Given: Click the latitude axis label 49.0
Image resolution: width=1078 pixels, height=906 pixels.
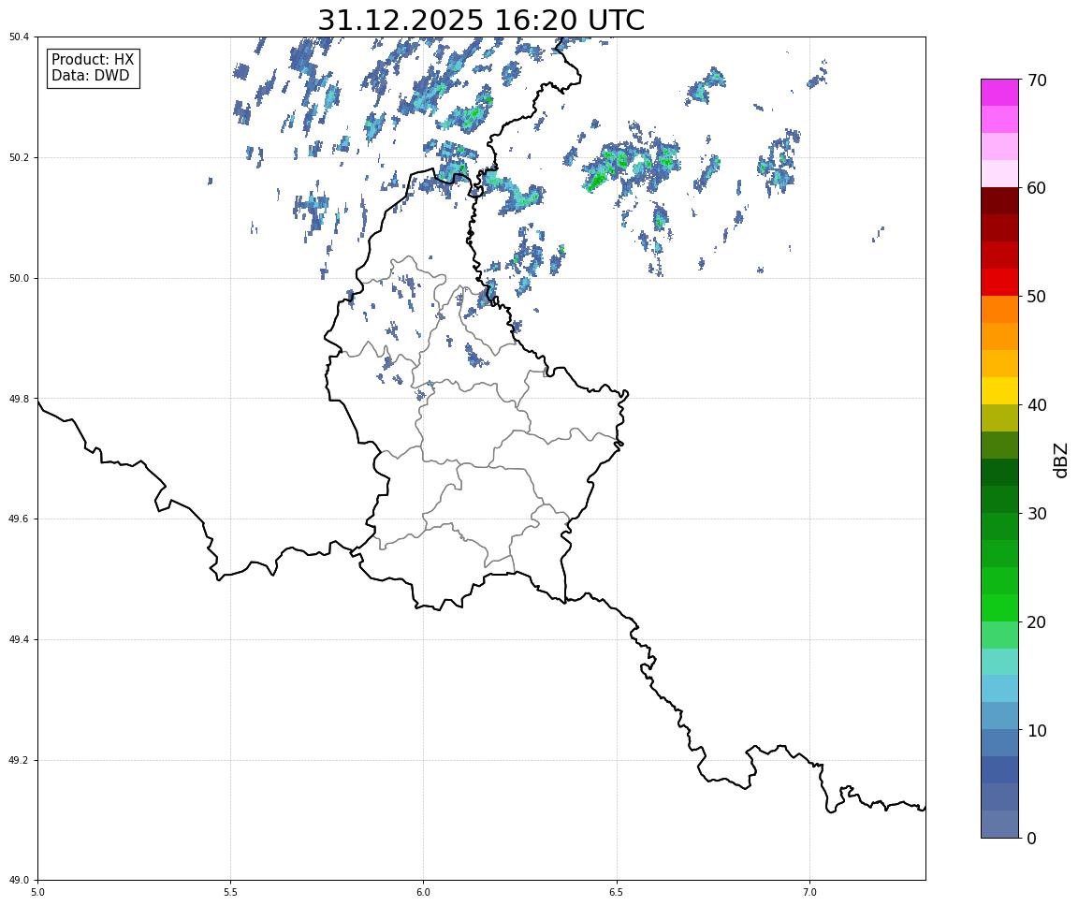Looking at the screenshot, I should tap(18, 881).
